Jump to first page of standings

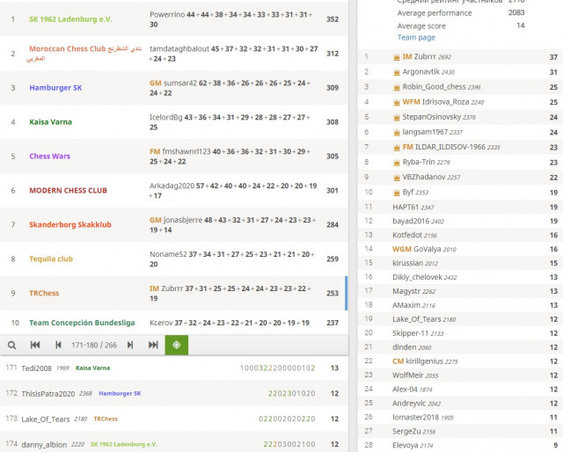(35, 345)
